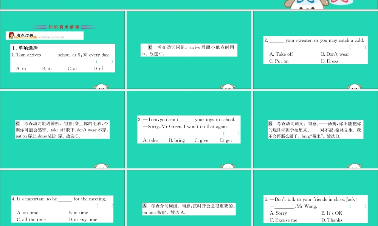Select the Ⅰ. 单项选择 section title
378x226 pixels.
(25, 48)
